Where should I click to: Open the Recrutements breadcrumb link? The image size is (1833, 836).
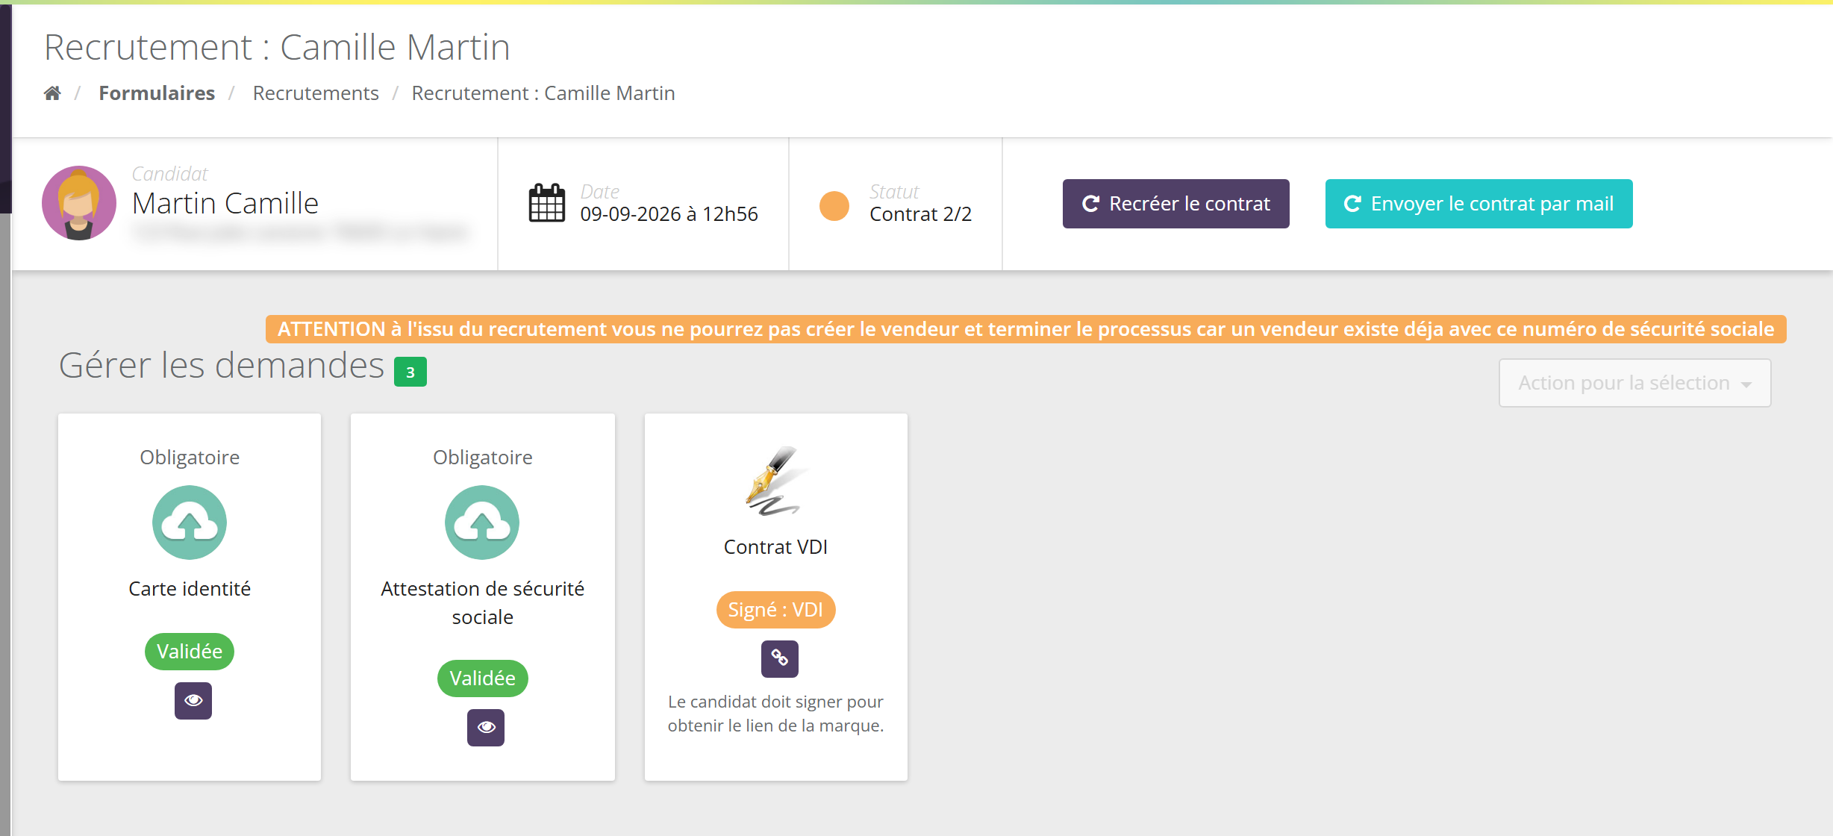(316, 93)
